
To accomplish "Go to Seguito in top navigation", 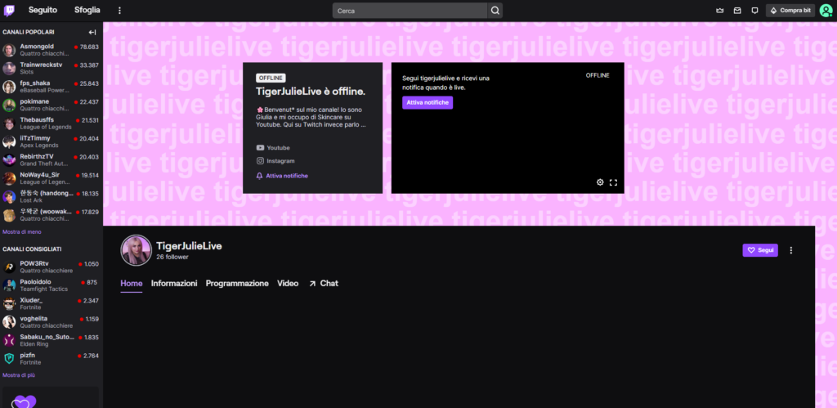I will point(43,10).
